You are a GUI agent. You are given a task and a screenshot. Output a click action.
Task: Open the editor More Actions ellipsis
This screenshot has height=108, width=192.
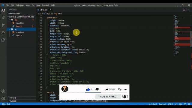coord(188,10)
